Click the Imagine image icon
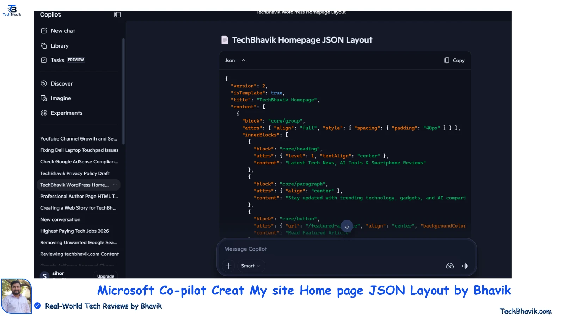564x317 pixels. [44, 98]
